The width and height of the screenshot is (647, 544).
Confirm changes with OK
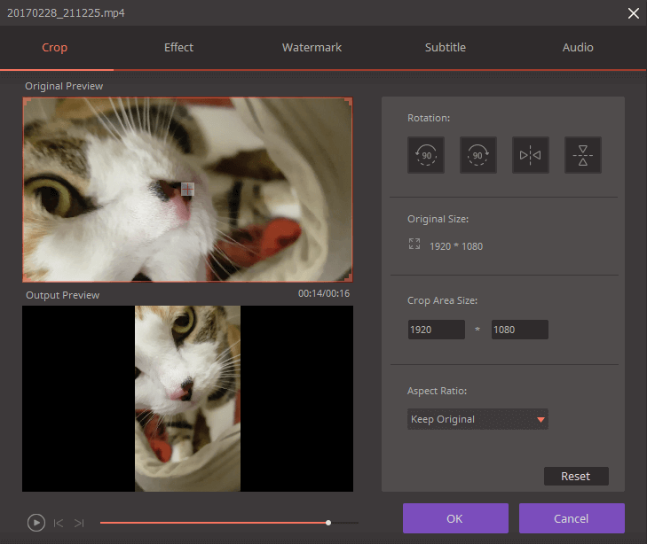click(455, 518)
